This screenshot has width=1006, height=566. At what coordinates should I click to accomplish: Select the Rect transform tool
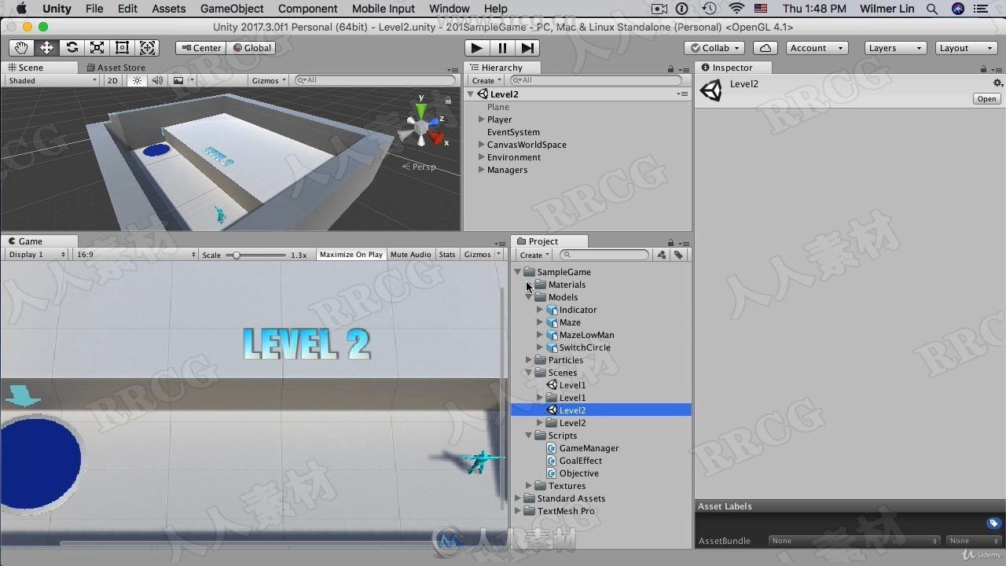coord(122,48)
